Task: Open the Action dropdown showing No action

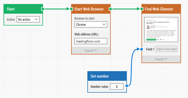Action: [28, 19]
